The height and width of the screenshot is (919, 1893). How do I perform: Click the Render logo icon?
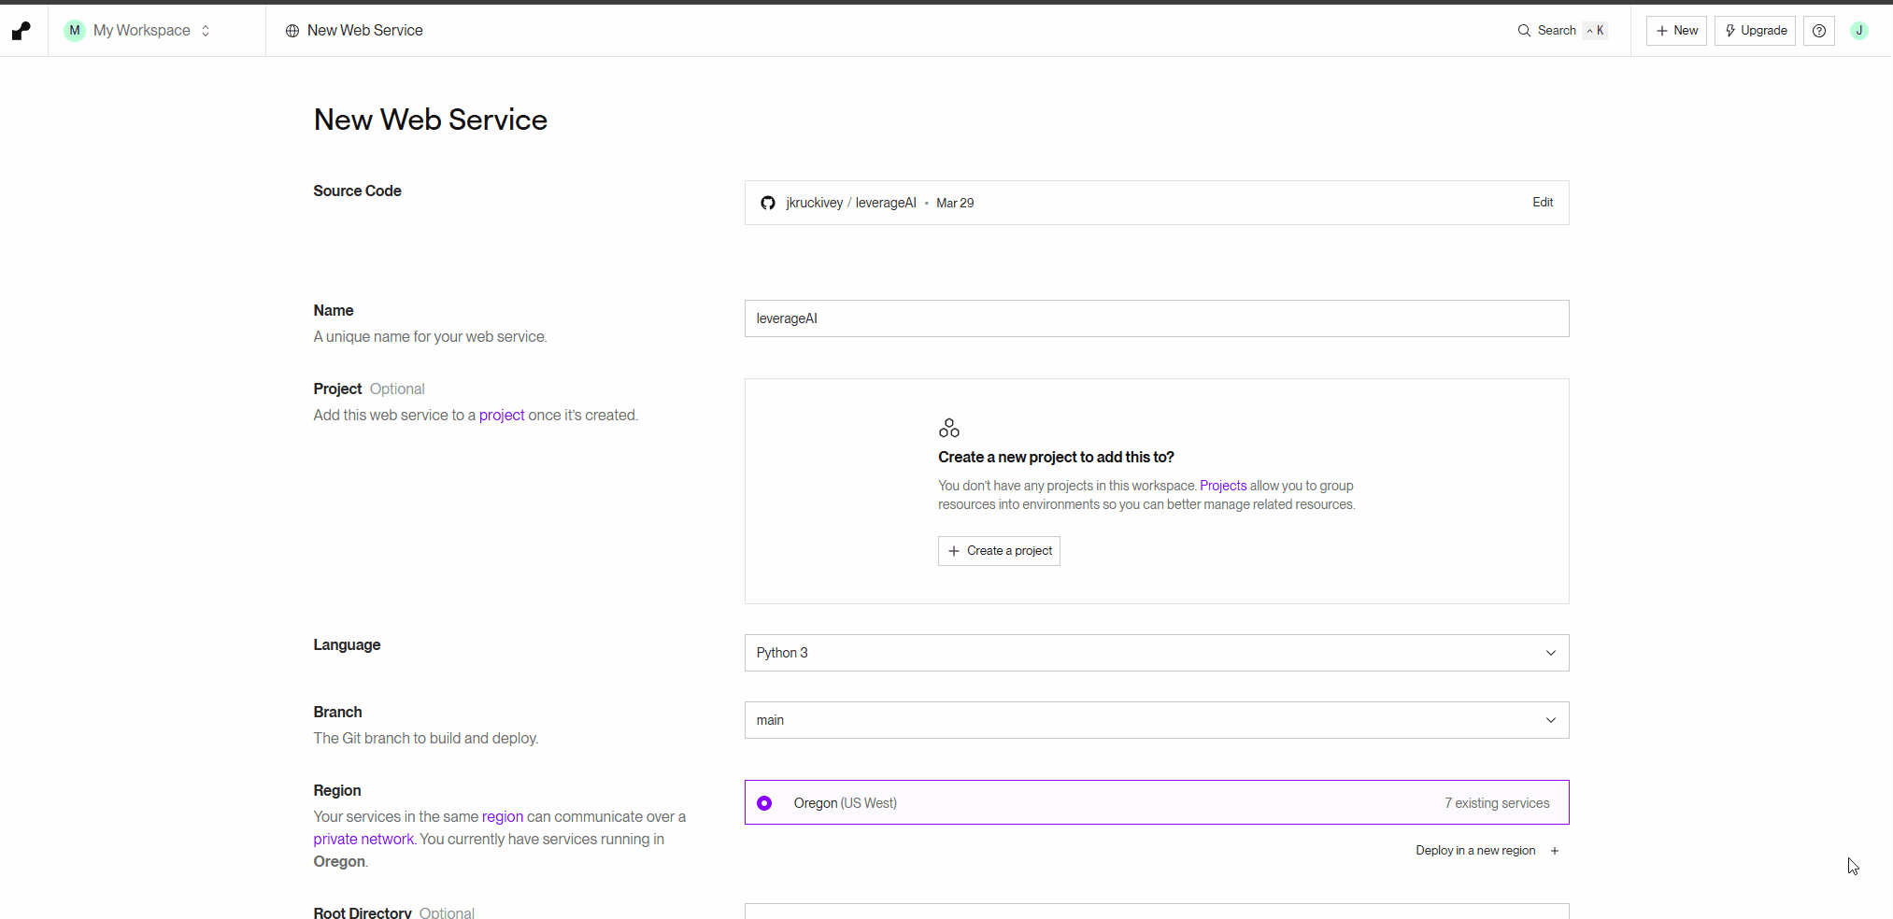[x=21, y=31]
